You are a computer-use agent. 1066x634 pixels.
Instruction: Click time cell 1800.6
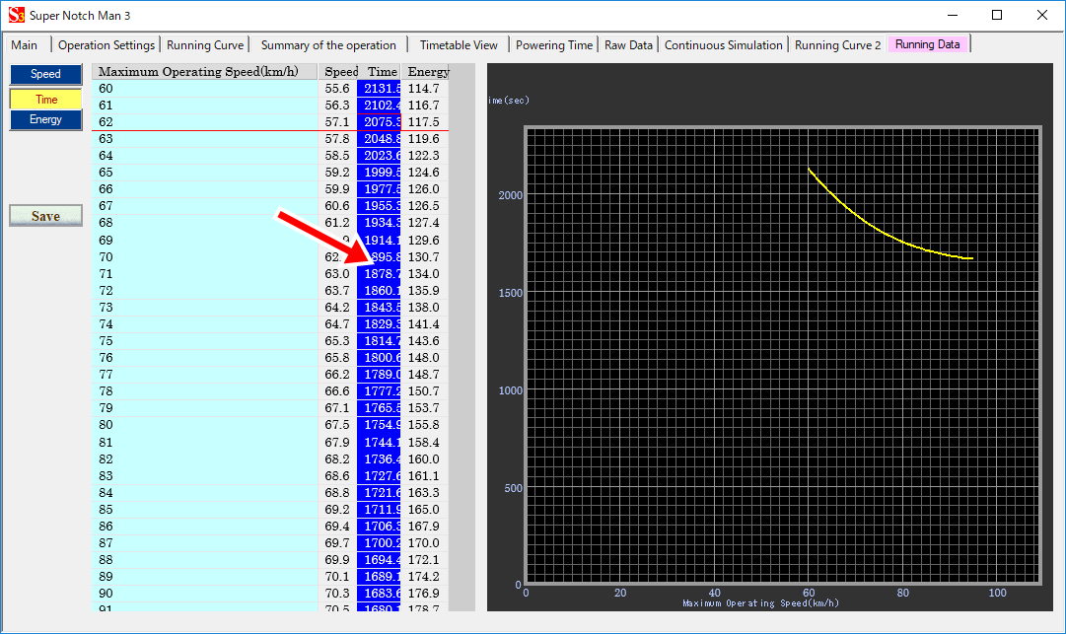click(380, 358)
